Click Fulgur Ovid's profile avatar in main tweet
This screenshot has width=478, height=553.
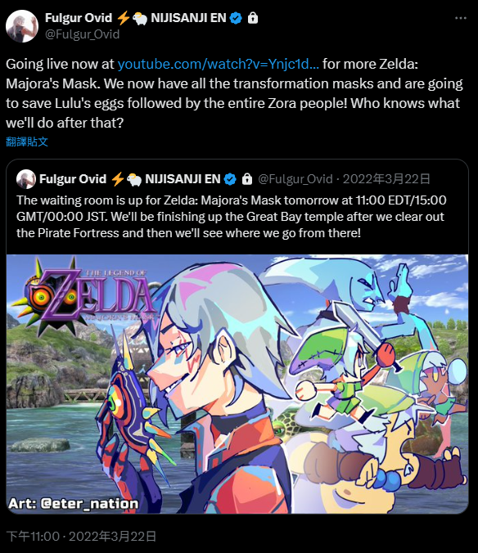pyautogui.click(x=22, y=26)
